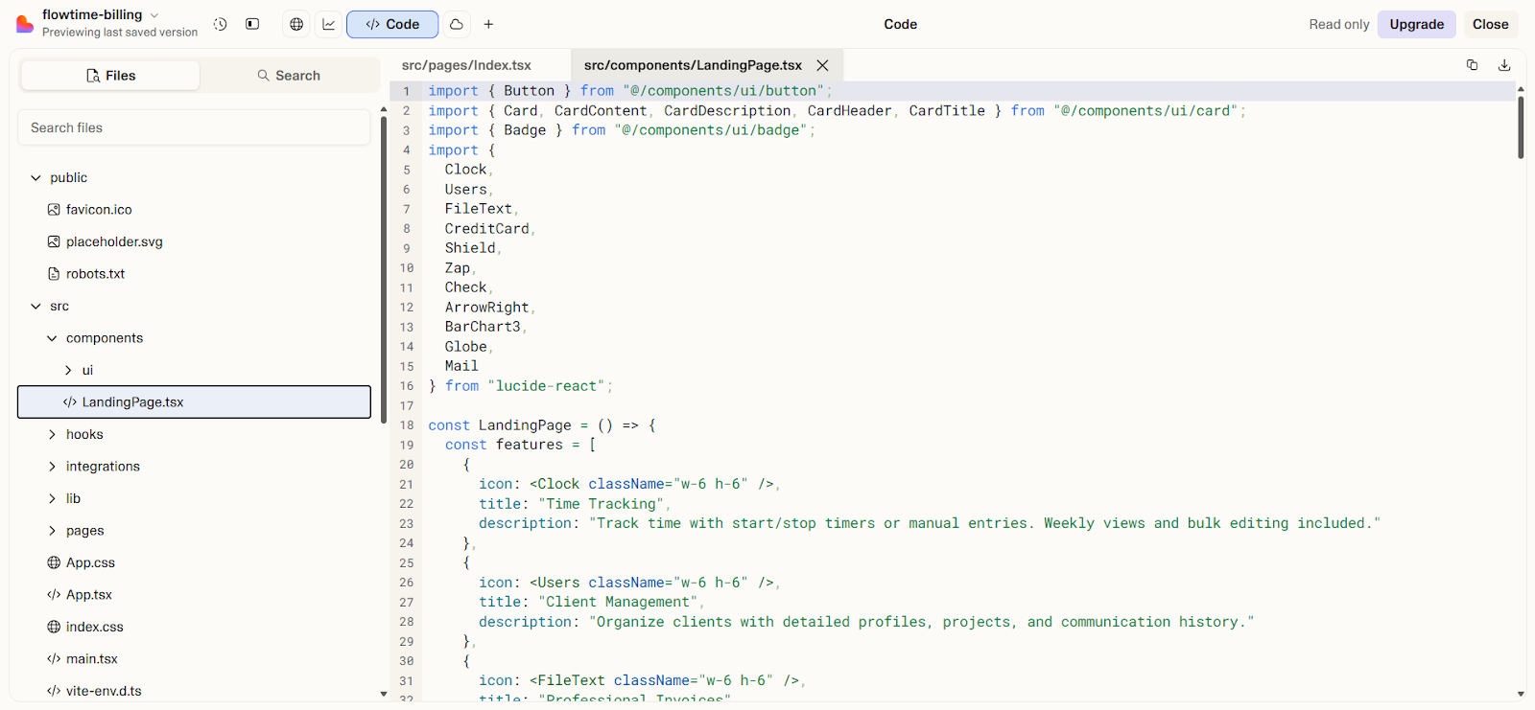Click the file tree scrollbar down arrow
1535x710 pixels.
pyautogui.click(x=384, y=694)
